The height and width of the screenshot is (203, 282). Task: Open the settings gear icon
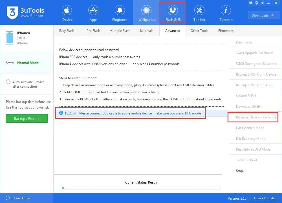(257, 3)
